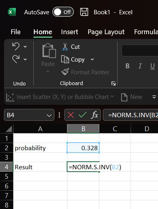
Task: Switch to the Home ribbon tab
Action: 42,32
